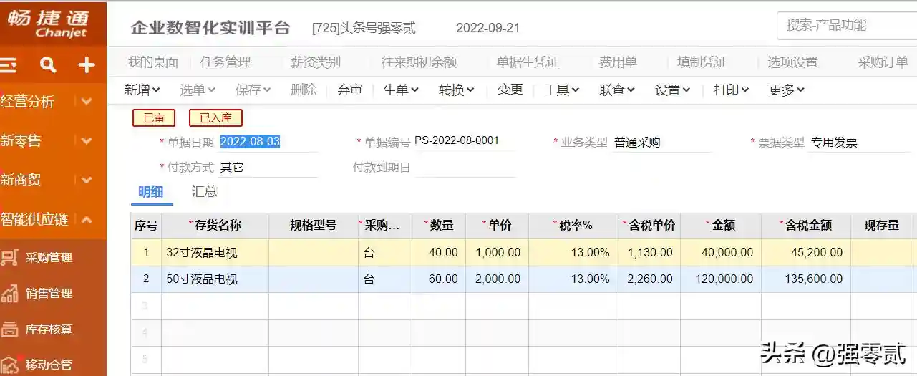Click the 单据日期 date field
The width and height of the screenshot is (917, 376).
coord(266,142)
